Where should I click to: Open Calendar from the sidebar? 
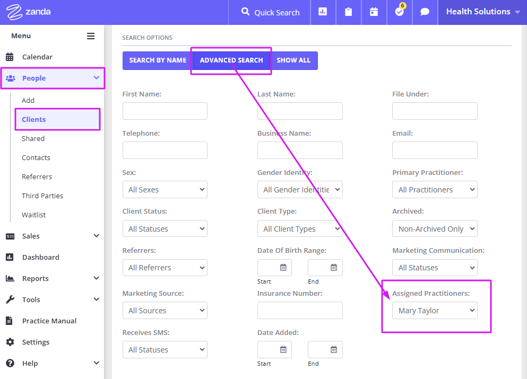point(37,57)
